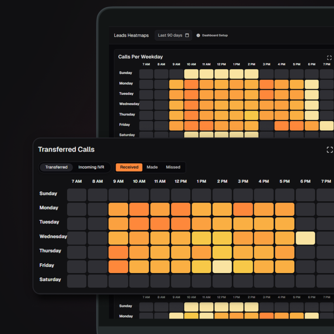Screen dimensions: 334x334
Task: Click the Thursday label in Calls Per Weekday
Action: [127, 114]
